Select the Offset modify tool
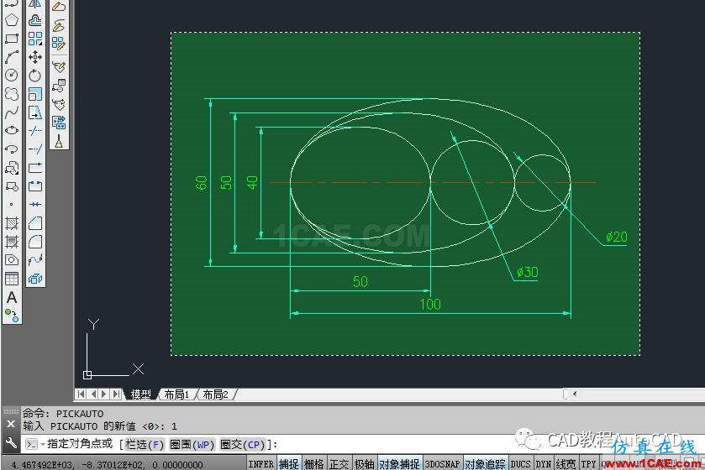The width and height of the screenshot is (705, 470). (x=35, y=20)
